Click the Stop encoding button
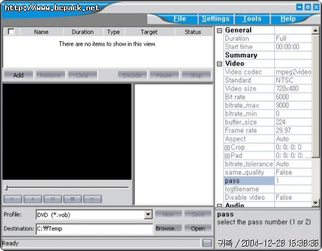The width and height of the screenshot is (322, 251). [196, 75]
